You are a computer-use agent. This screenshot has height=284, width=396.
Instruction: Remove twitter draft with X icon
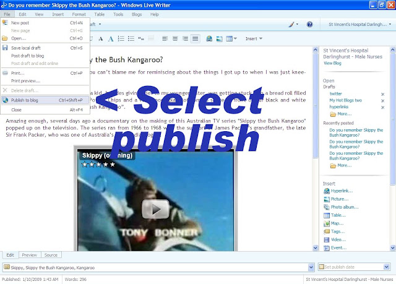coord(382,94)
